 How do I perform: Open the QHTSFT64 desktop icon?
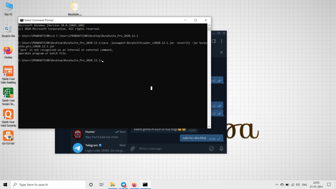pyautogui.click(x=8, y=138)
